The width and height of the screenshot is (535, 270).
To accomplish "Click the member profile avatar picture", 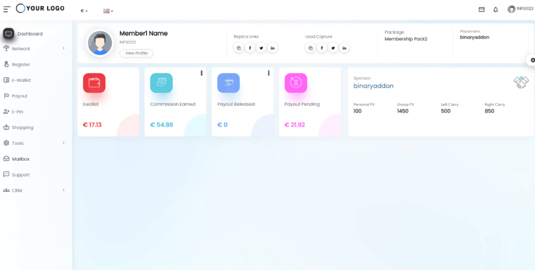I will pyautogui.click(x=100, y=43).
